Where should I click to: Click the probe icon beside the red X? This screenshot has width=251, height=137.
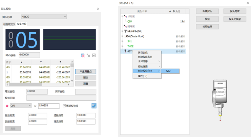[88, 56]
